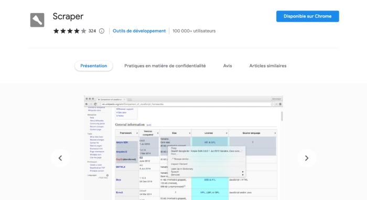Click the bookmark star in the screenshot address bar
The width and height of the screenshot is (367, 200).
272,104
